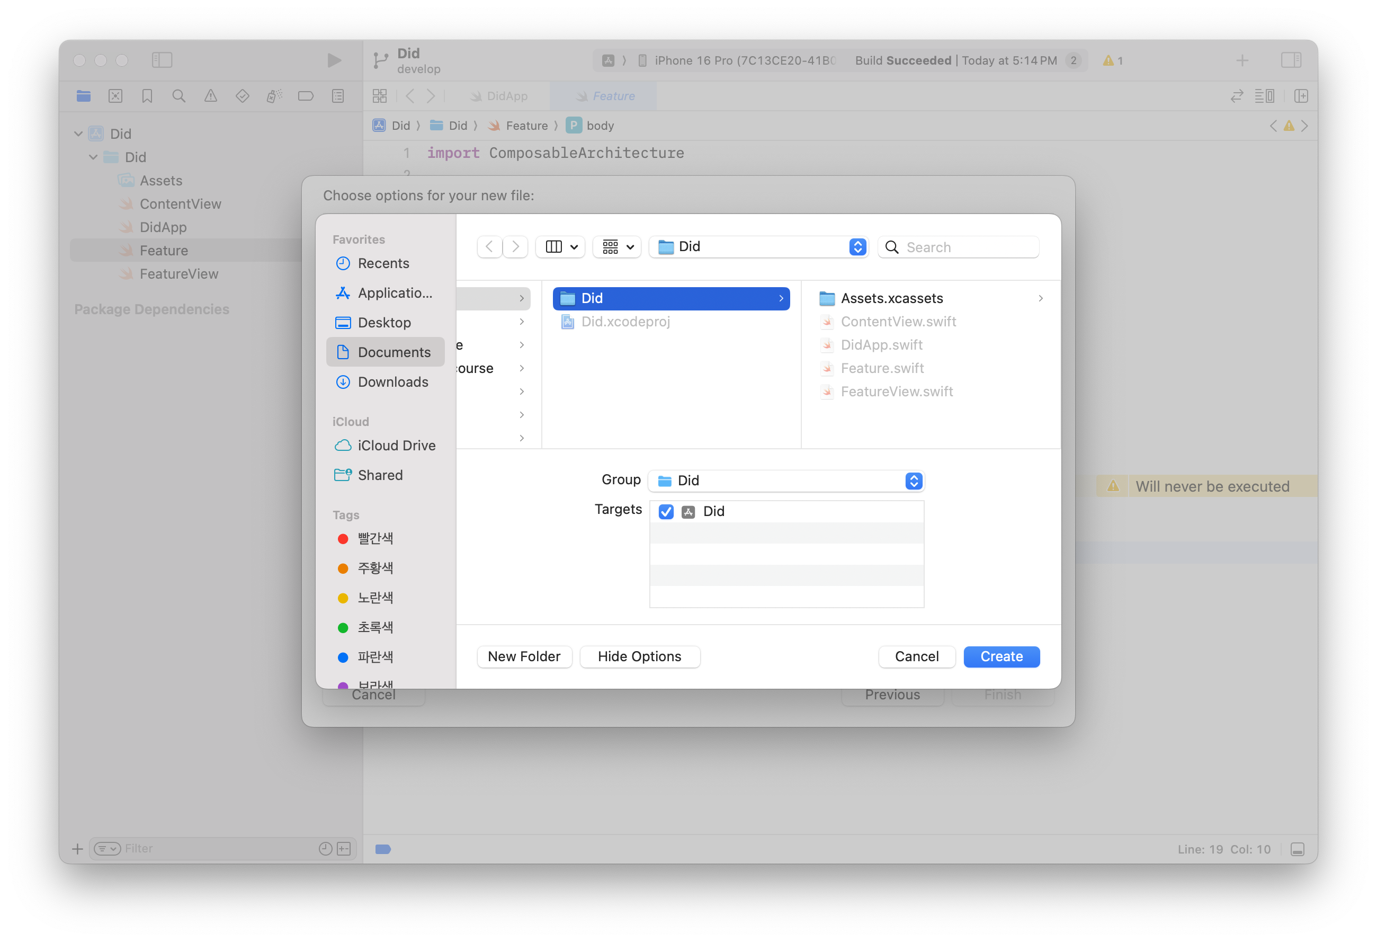Select Applications in Favorites sidebar
Image resolution: width=1377 pixels, height=942 pixels.
[x=385, y=293]
